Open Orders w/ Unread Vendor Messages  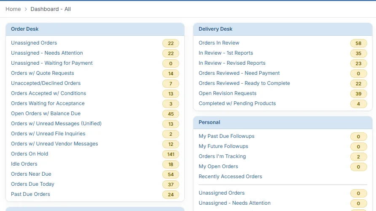(54, 143)
